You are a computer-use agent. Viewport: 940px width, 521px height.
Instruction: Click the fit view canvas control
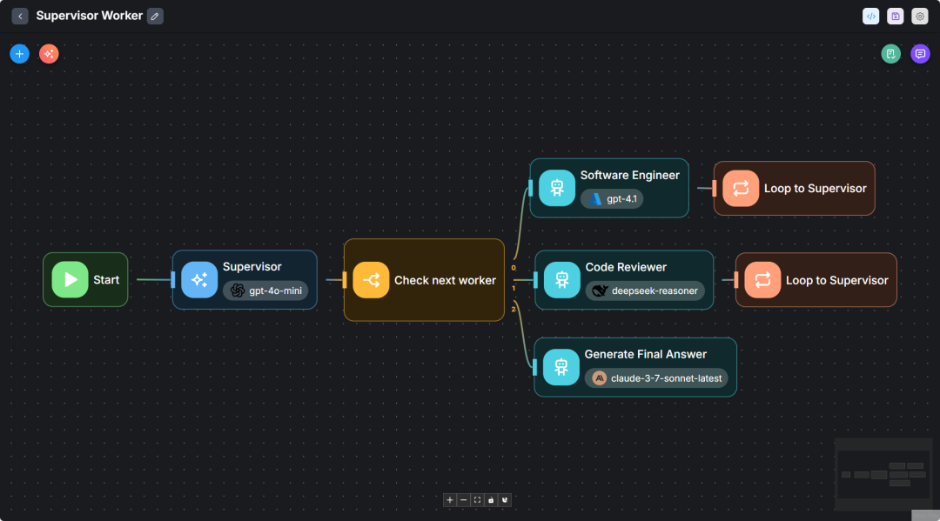click(477, 500)
